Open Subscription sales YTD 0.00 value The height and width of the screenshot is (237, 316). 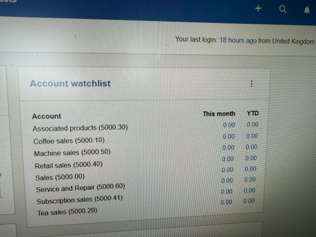[249, 190]
